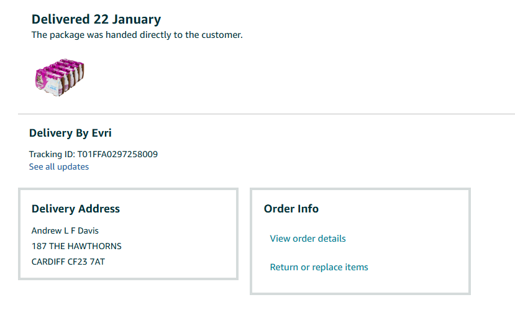This screenshot has height=310, width=515.
Task: Click the surname Davis in address
Action: pos(86,230)
